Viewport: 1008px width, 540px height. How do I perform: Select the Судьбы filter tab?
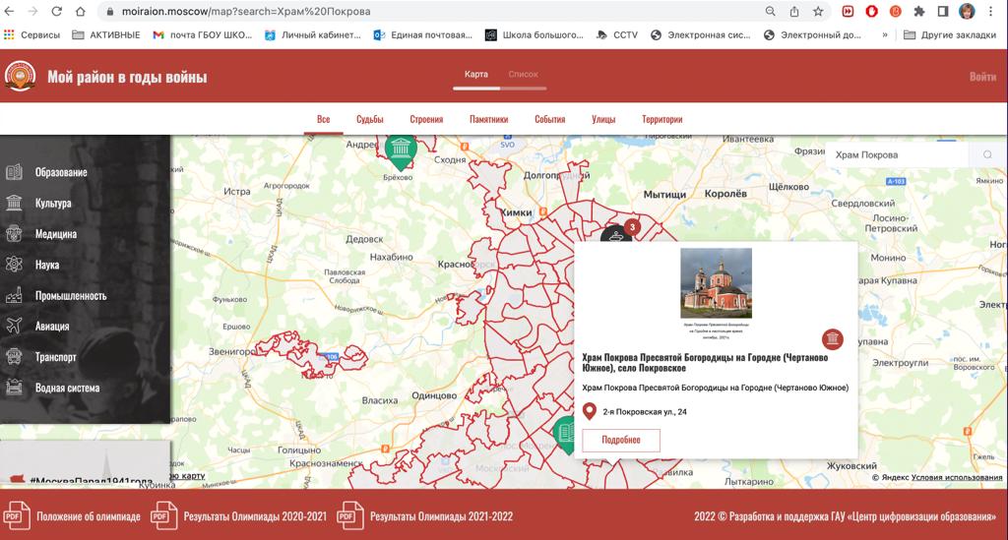tap(370, 119)
